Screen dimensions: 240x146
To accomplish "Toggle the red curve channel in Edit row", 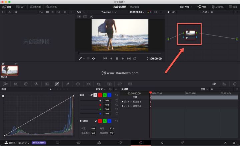I will coord(100,95).
